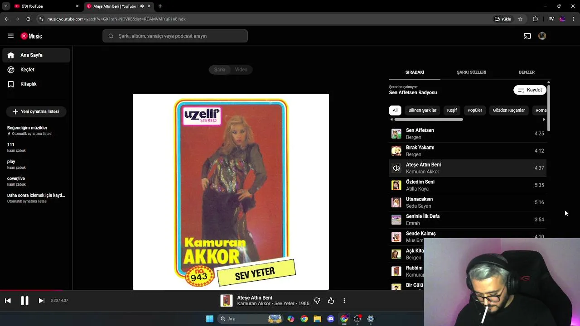Screen dimensions: 580x326
Task: Click the Kaydet button
Action: tap(530, 90)
